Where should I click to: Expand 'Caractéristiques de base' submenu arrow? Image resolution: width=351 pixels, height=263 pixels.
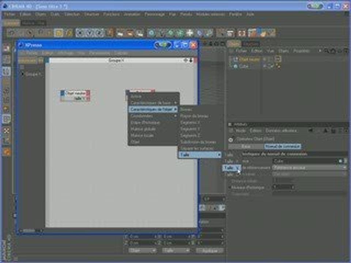175,103
